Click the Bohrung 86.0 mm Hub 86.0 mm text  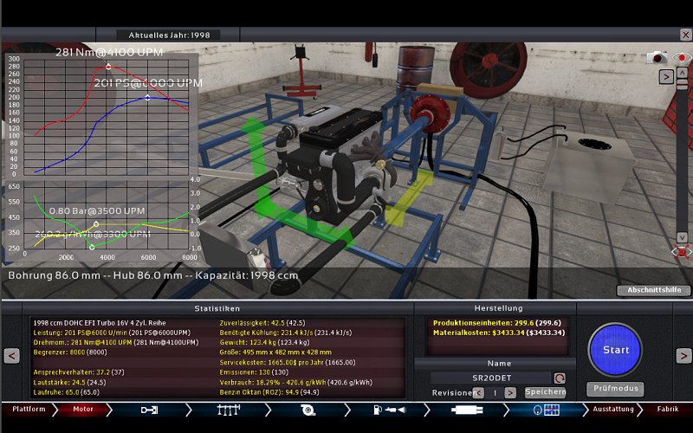tap(153, 275)
